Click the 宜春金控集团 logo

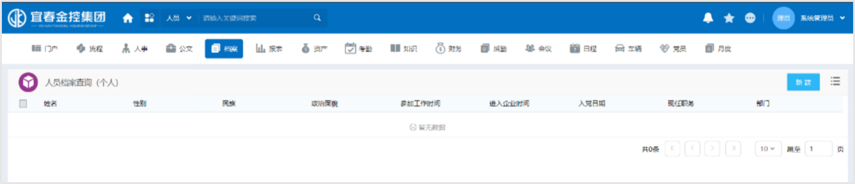pos(57,18)
